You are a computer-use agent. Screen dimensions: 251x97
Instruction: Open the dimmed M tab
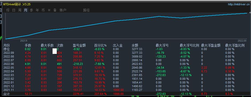49,10
